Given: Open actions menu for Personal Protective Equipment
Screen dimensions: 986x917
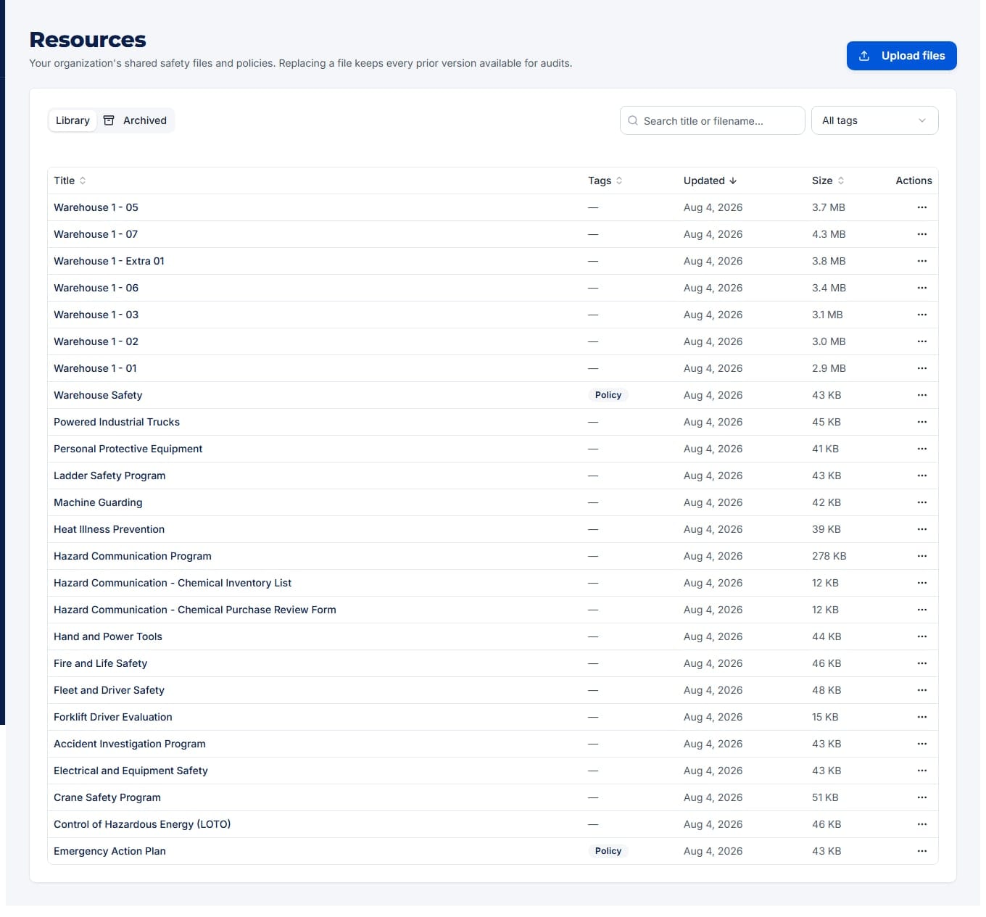Looking at the screenshot, I should pyautogui.click(x=921, y=449).
